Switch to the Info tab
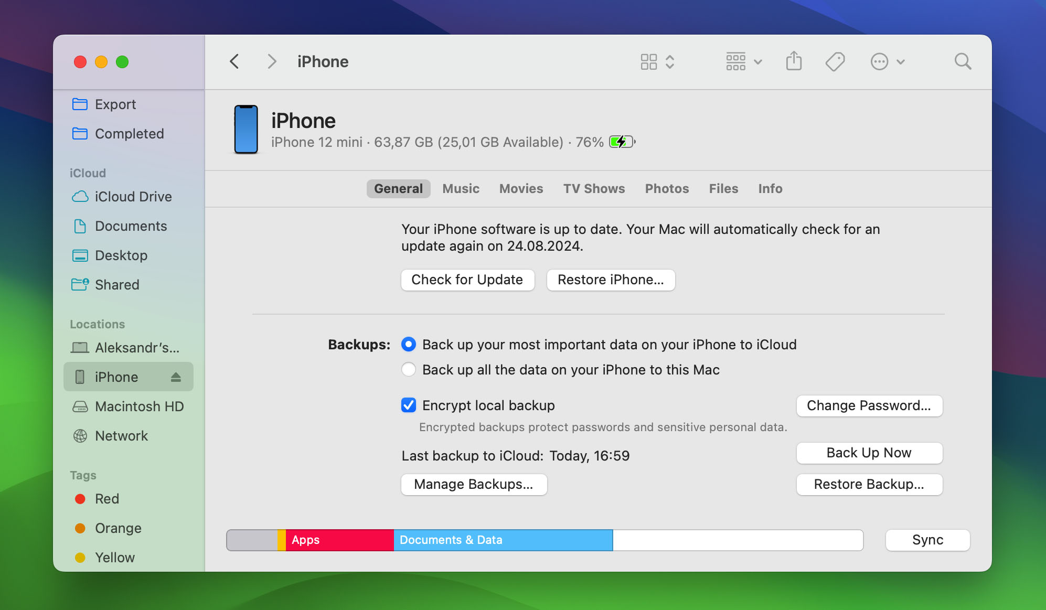 coord(770,188)
